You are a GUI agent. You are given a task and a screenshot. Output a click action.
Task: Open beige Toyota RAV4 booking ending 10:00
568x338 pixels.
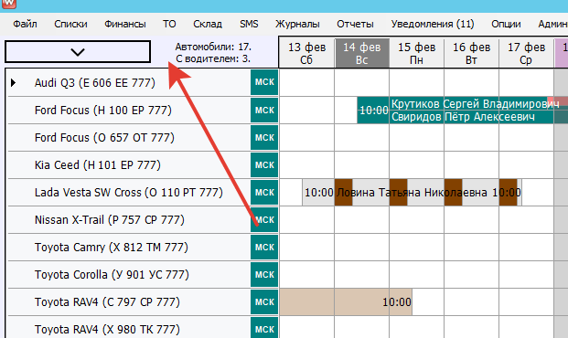pyautogui.click(x=346, y=302)
